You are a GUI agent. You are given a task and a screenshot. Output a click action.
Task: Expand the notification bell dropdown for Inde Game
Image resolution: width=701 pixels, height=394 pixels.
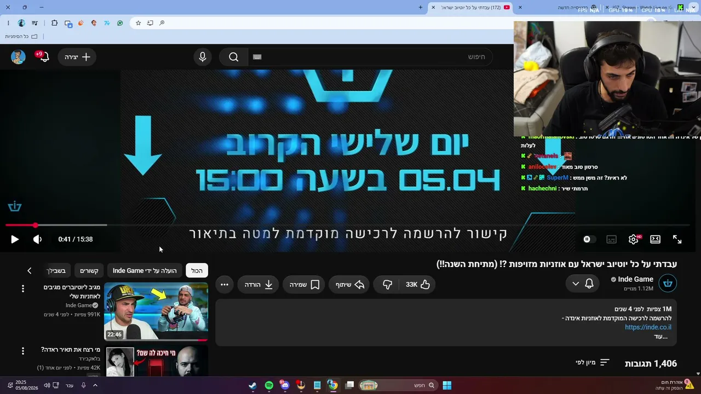(x=583, y=283)
